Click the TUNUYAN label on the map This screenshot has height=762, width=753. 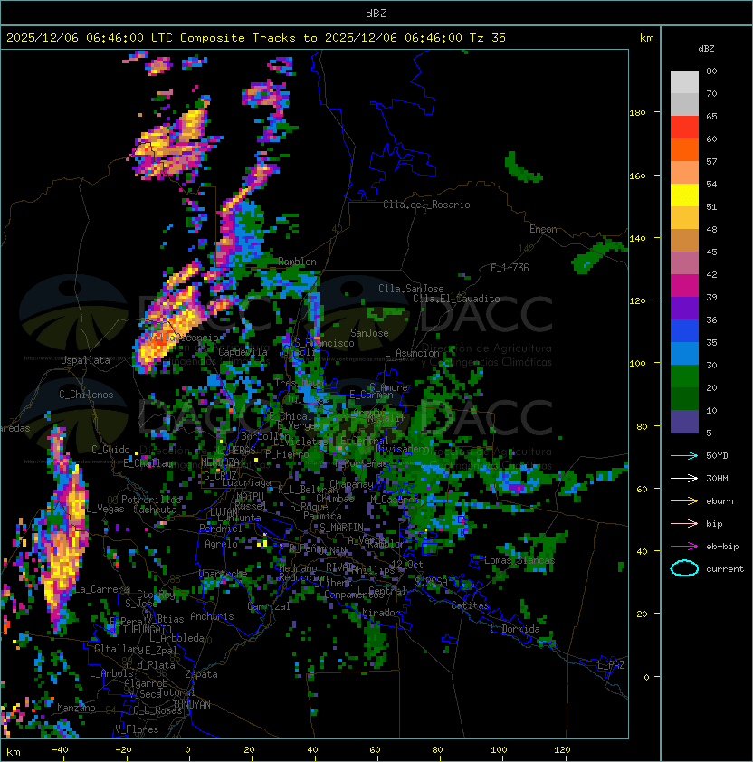(192, 704)
